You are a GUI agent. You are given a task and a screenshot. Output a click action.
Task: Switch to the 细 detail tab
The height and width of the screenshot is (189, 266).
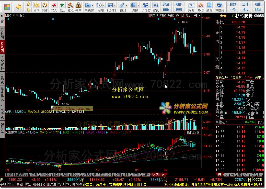click(x=219, y=175)
